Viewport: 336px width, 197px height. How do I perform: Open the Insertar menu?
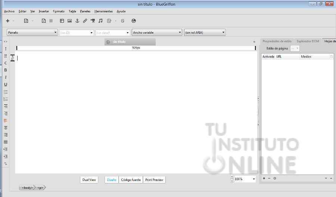pyautogui.click(x=44, y=11)
